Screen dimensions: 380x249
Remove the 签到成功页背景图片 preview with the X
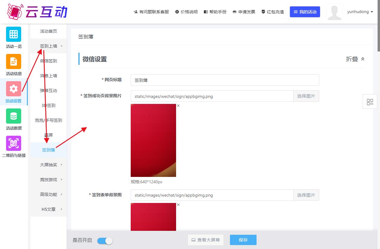pos(178,106)
